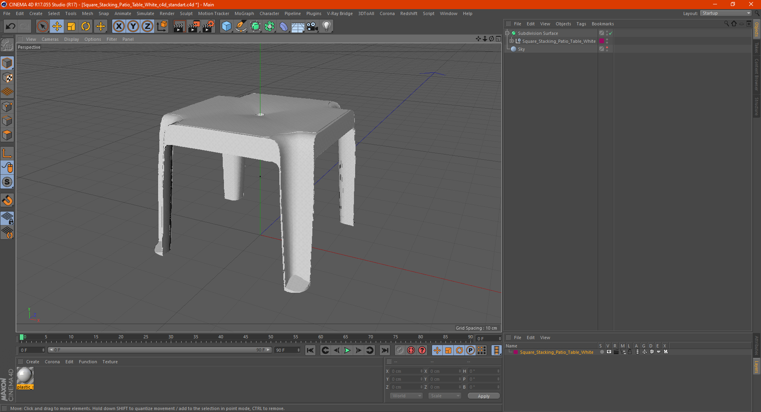Open the Array modeling objects icon
The width and height of the screenshot is (761, 412).
270,27
